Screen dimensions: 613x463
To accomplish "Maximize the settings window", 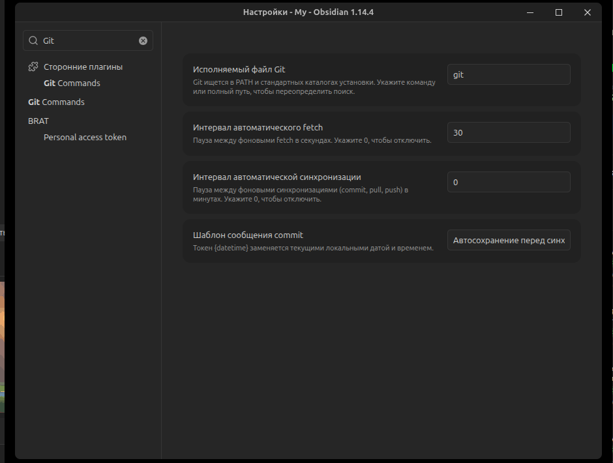I will coord(559,12).
